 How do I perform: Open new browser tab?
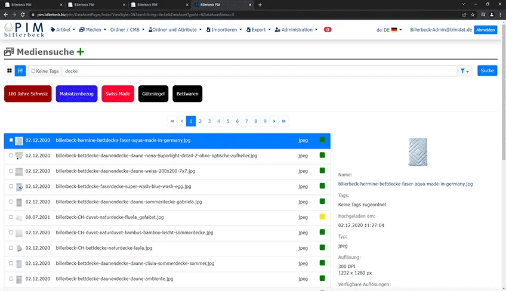point(260,5)
